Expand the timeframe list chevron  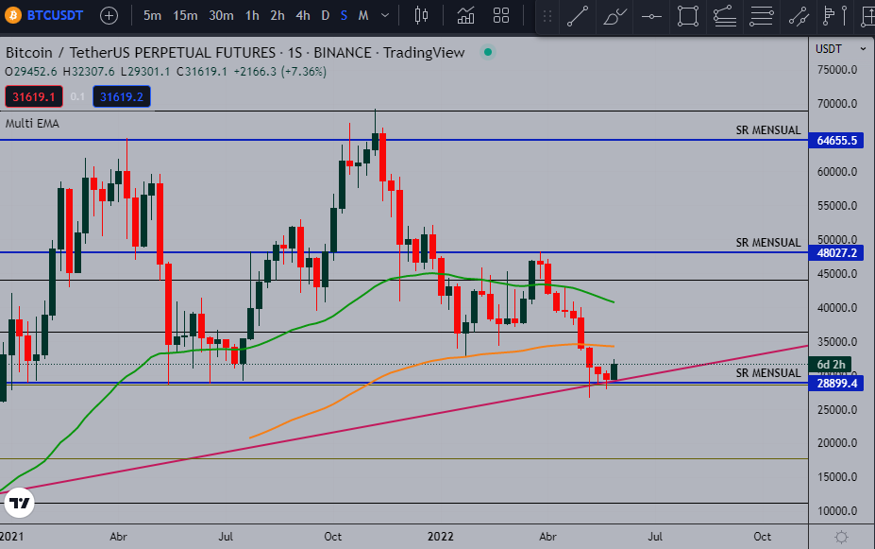tap(385, 16)
